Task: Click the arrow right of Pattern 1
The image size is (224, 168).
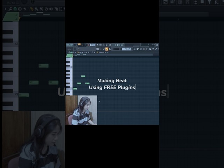Action: coord(132,49)
